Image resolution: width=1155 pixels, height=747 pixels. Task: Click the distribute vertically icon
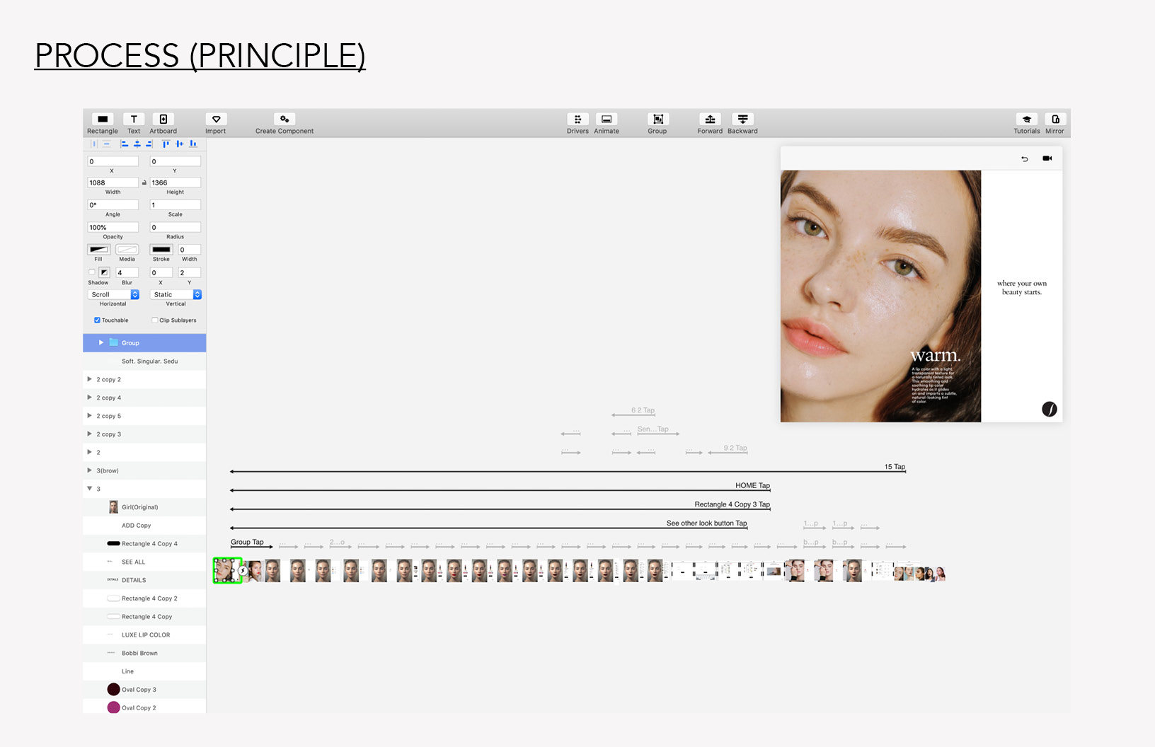pyautogui.click(x=106, y=144)
